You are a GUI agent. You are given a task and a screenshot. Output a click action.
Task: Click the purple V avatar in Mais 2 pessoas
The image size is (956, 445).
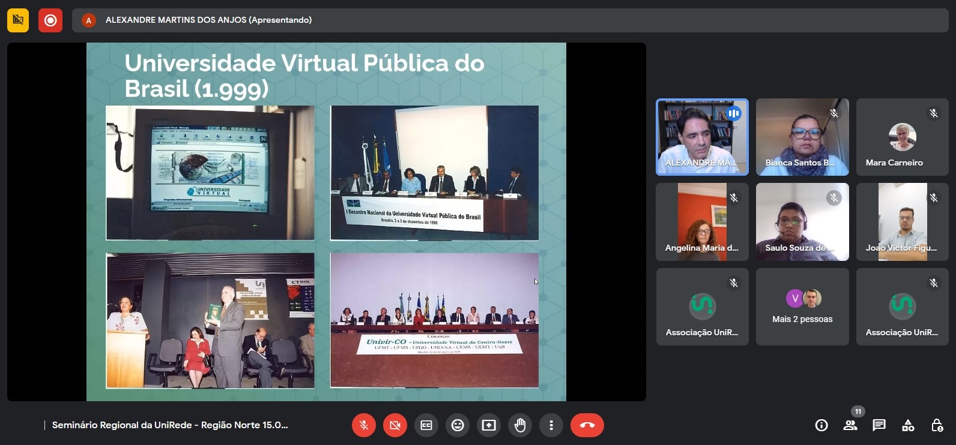coord(794,298)
